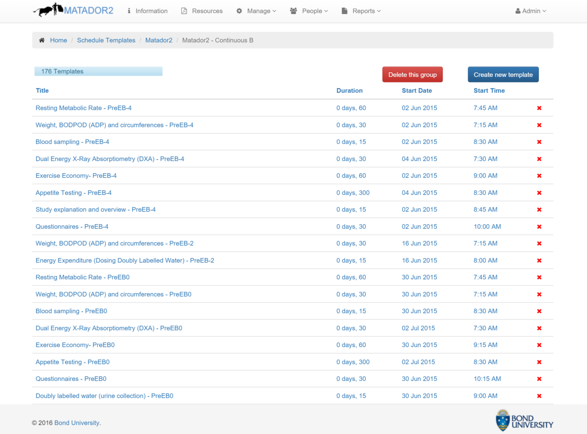Image resolution: width=587 pixels, height=434 pixels.
Task: Click red X for Exercise Economy- PreEB0
Action: coord(539,345)
